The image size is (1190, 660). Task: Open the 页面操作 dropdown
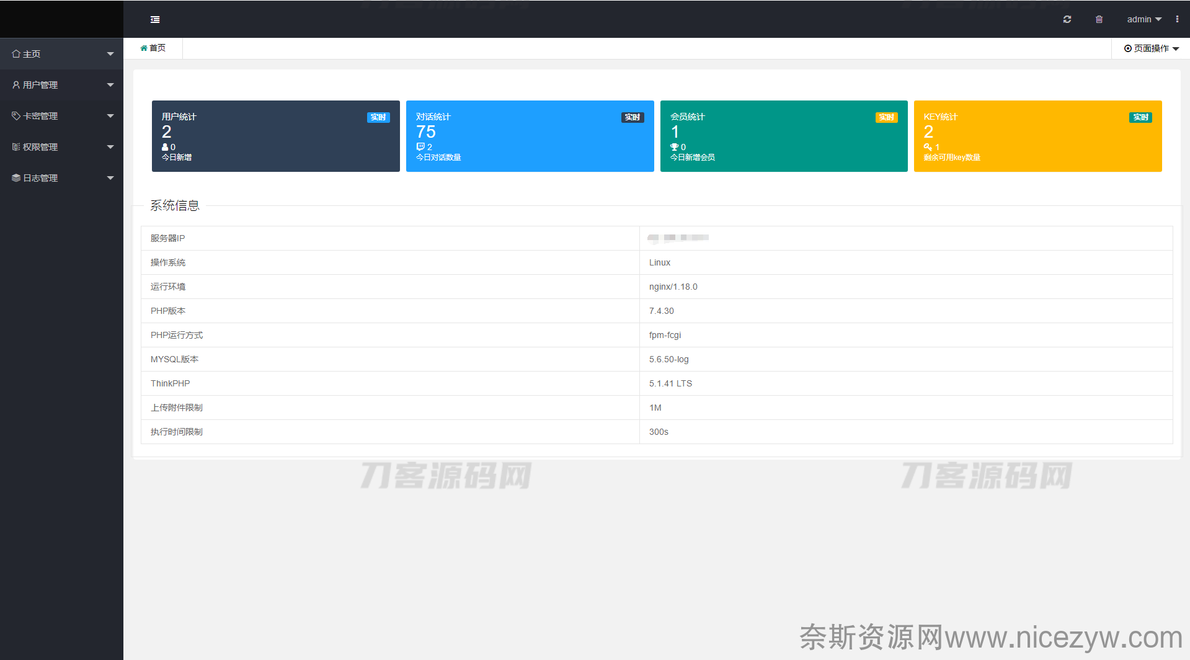[x=1152, y=48]
